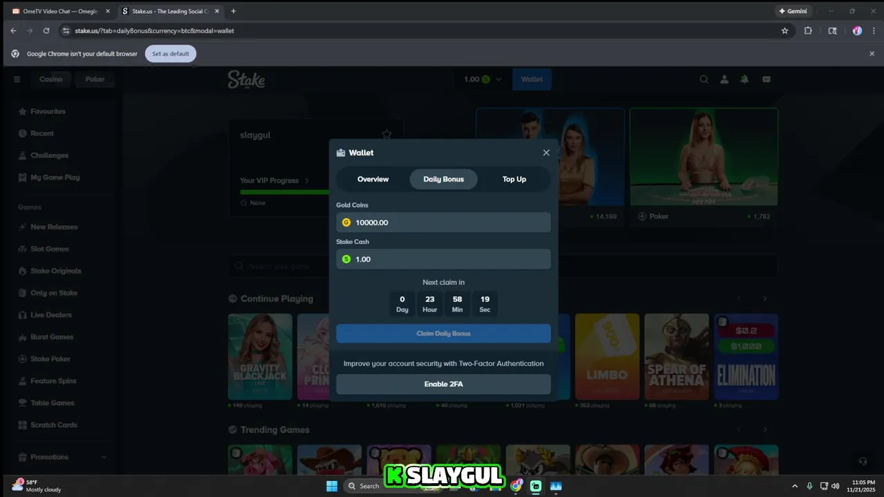The width and height of the screenshot is (884, 497).
Task: Click the Stake Cash amount field
Action: pos(443,259)
